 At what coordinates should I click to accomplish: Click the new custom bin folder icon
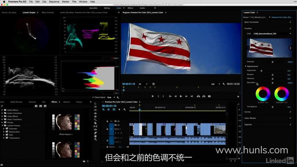coord(84,161)
